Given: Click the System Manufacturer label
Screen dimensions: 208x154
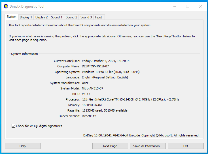Looking at the screenshot, I should point(65,83).
